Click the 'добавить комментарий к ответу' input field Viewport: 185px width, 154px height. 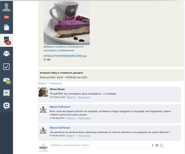pos(100,145)
